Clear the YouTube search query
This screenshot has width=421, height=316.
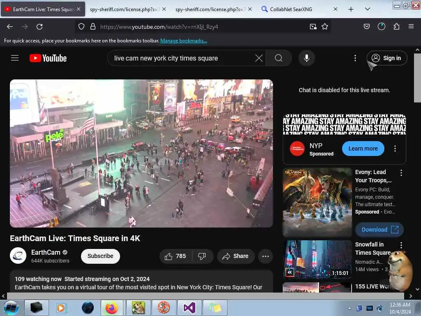point(259,58)
